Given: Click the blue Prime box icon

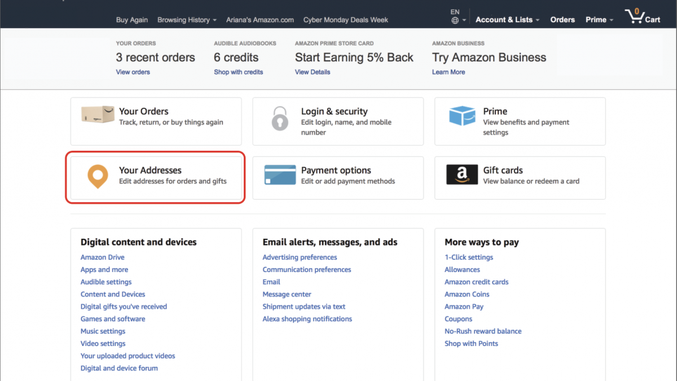Looking at the screenshot, I should (462, 116).
